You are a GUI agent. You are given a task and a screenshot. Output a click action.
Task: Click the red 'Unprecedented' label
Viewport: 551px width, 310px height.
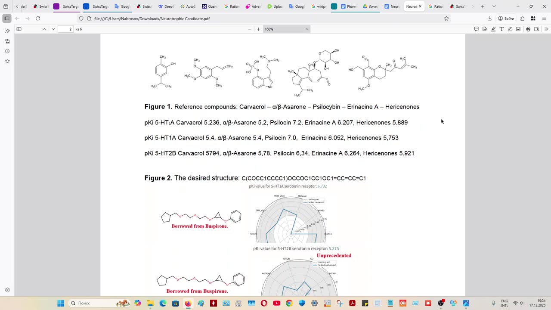pos(334,255)
